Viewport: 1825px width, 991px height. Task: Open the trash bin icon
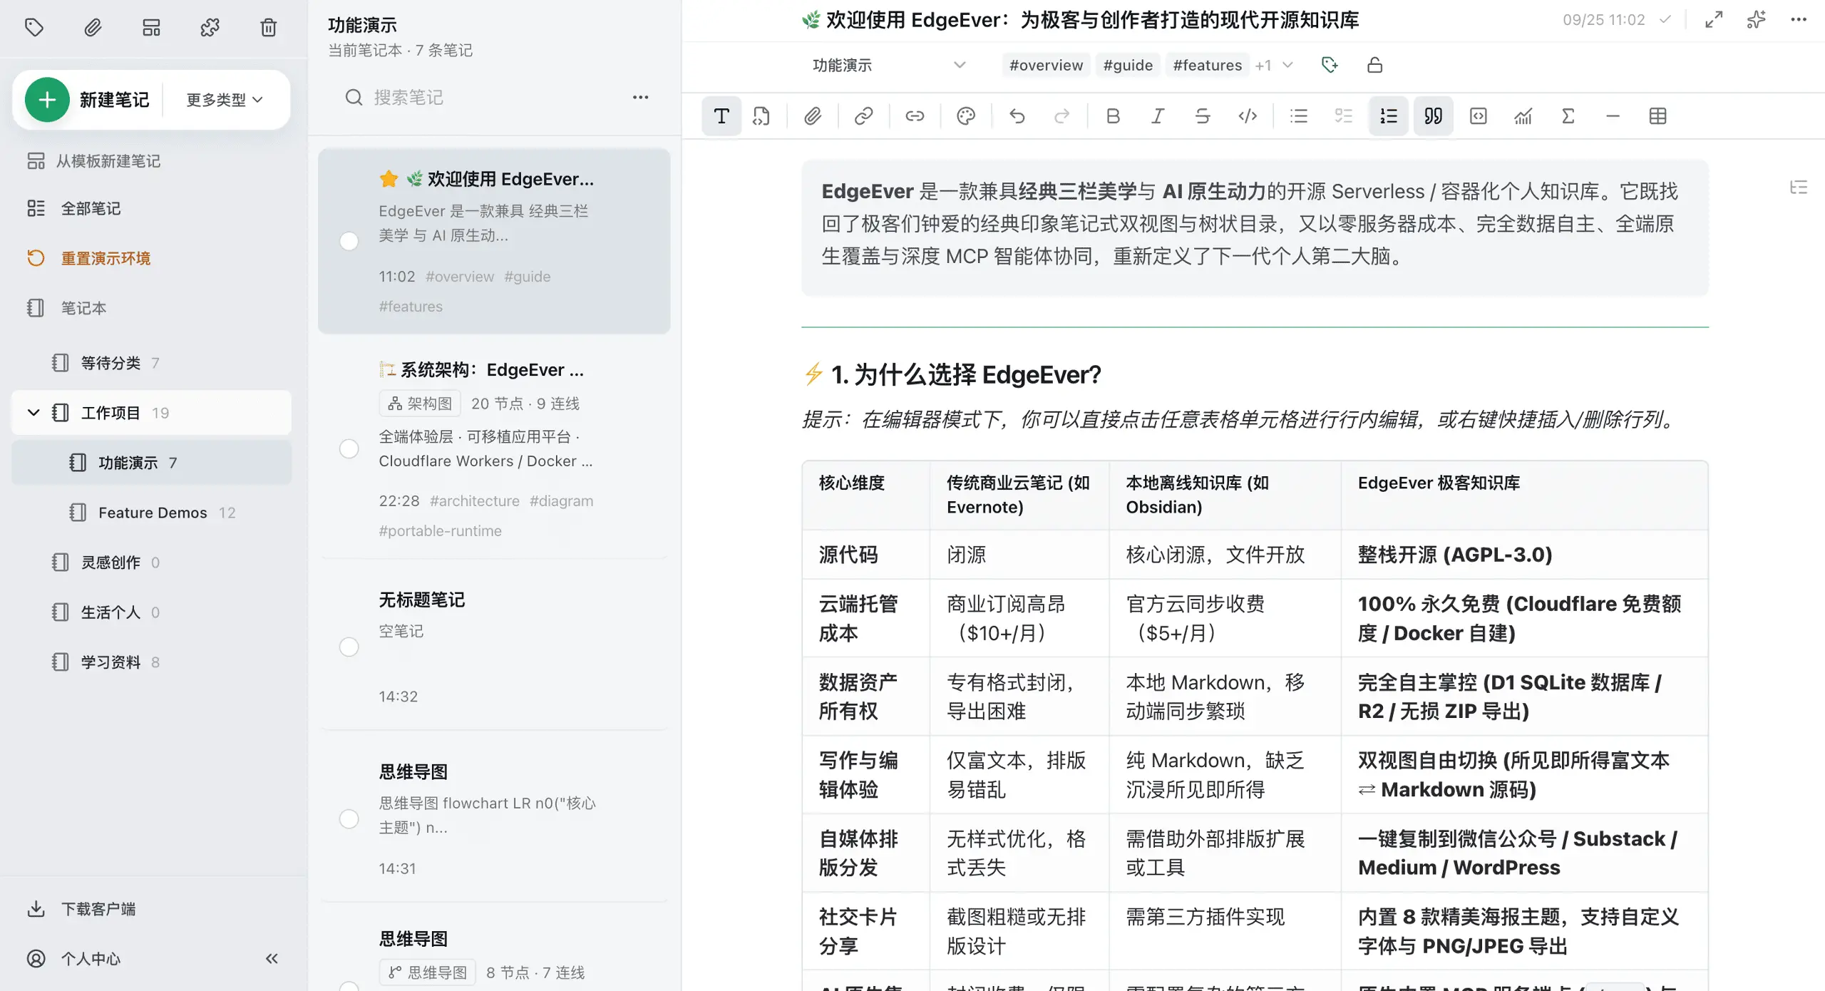coord(268,28)
